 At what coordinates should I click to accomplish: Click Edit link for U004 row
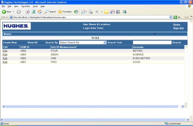(5, 51)
